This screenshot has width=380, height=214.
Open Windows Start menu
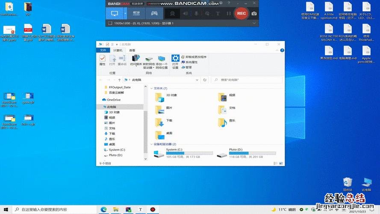(6, 209)
